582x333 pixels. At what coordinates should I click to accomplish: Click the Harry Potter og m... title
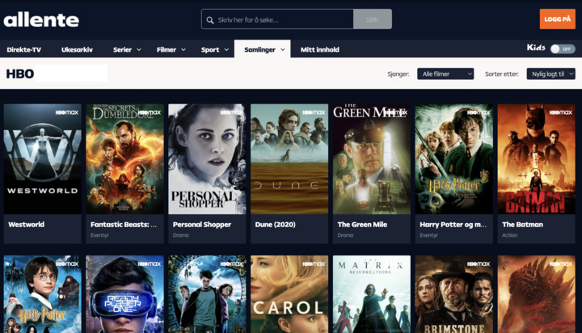click(453, 224)
